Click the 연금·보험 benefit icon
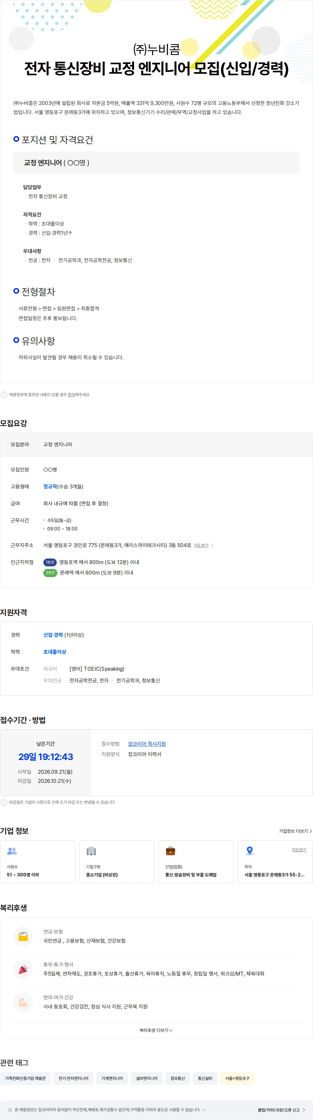The width and height of the screenshot is (313, 1120). pyautogui.click(x=23, y=936)
